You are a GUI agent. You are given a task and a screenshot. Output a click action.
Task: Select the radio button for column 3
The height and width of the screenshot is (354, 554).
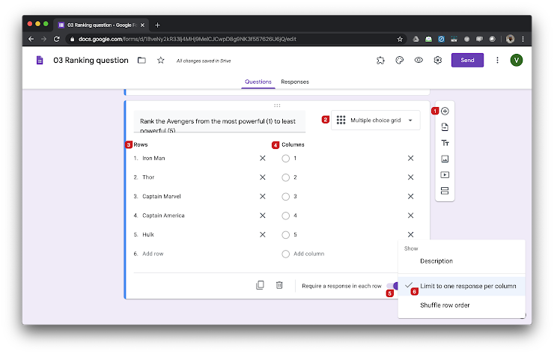(285, 196)
